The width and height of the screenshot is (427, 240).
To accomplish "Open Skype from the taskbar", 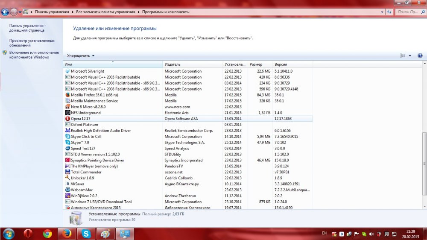I will pos(86,234).
